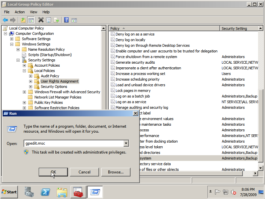Click Browse... in the Run dialog
The height and width of the screenshot is (199, 265).
[116, 172]
